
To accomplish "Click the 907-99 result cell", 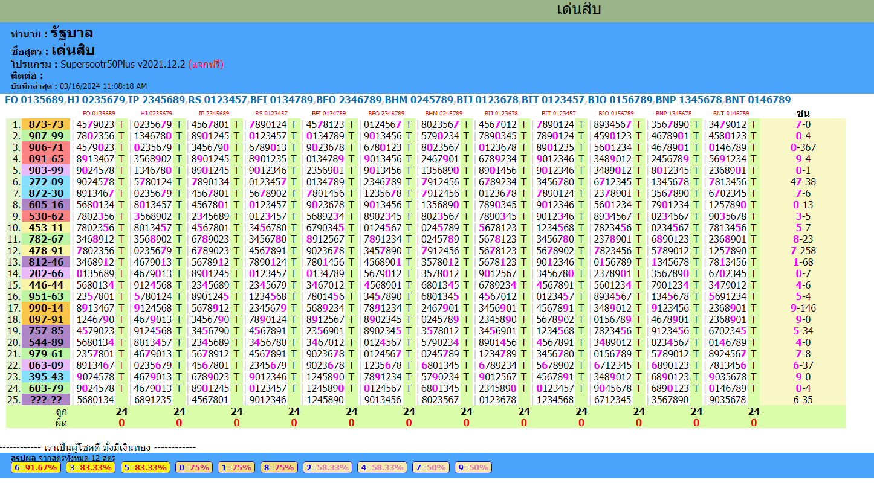I will (46, 136).
